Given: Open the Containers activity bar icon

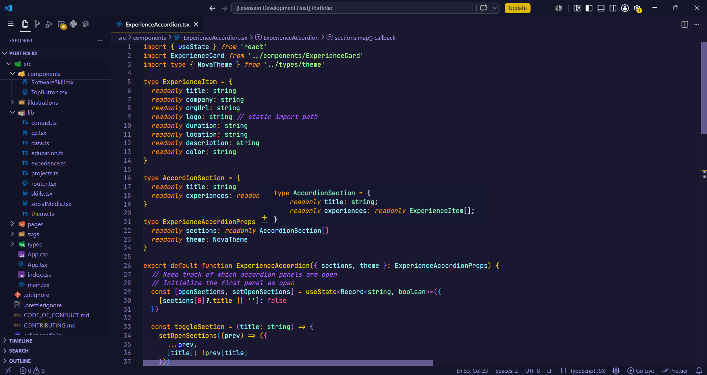Looking at the screenshot, I should [x=85, y=24].
